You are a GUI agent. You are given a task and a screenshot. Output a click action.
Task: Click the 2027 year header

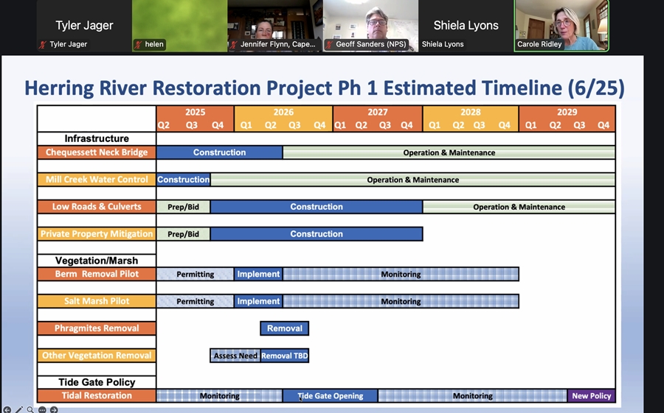[x=377, y=113]
